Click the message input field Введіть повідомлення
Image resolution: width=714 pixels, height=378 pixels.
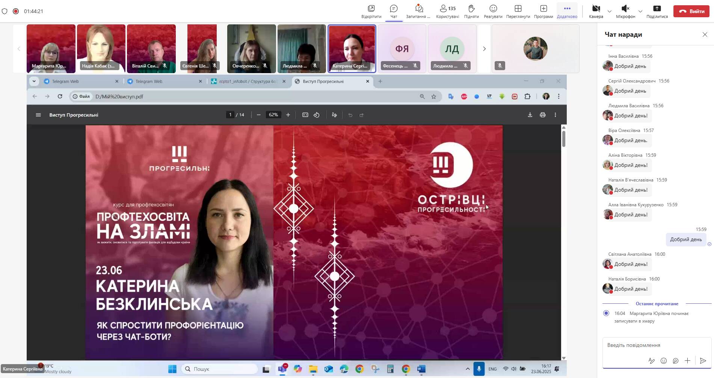657,345
